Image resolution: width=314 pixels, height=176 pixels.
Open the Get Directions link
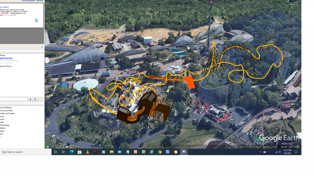(28, 1)
